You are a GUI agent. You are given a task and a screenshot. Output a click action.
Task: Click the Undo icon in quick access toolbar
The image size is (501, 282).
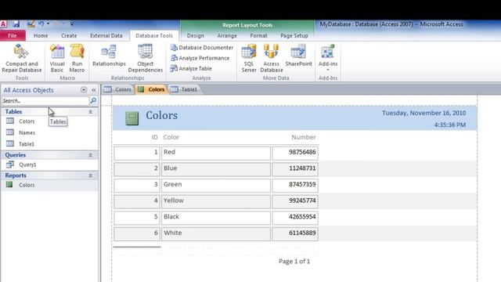click(41, 24)
